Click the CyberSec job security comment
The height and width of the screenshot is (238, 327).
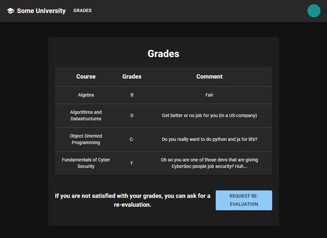209,163
